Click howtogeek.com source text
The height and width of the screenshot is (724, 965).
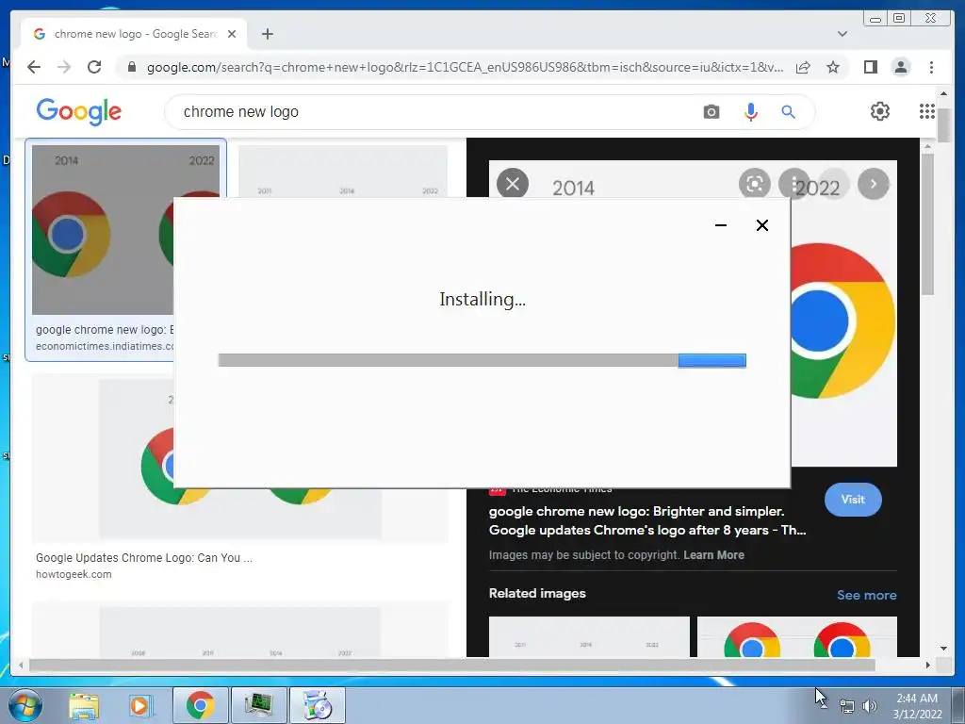[74, 574]
